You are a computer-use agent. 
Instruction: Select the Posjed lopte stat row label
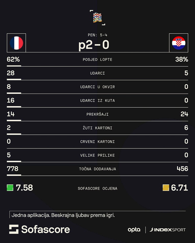[97, 60]
